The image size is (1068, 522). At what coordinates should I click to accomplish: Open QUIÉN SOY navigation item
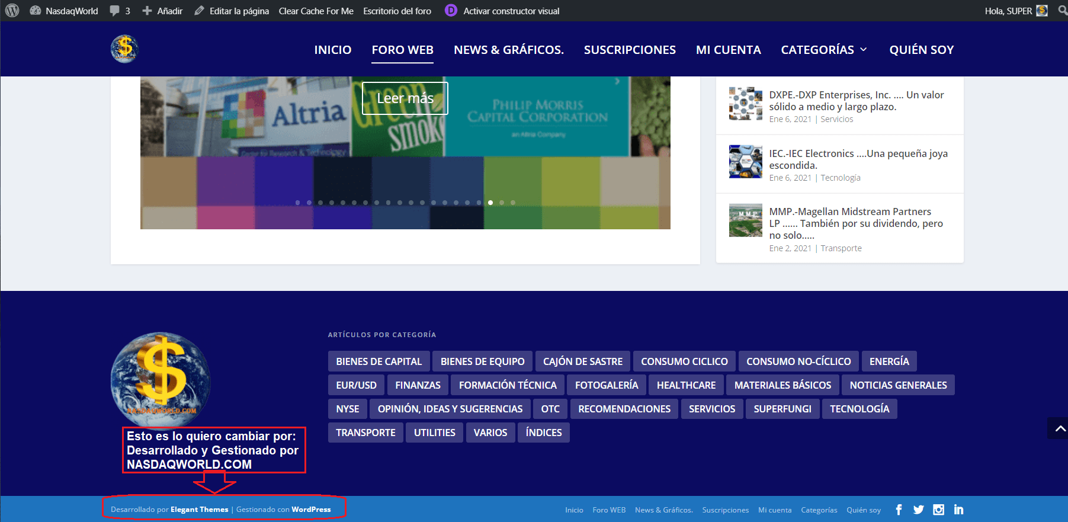pos(922,50)
